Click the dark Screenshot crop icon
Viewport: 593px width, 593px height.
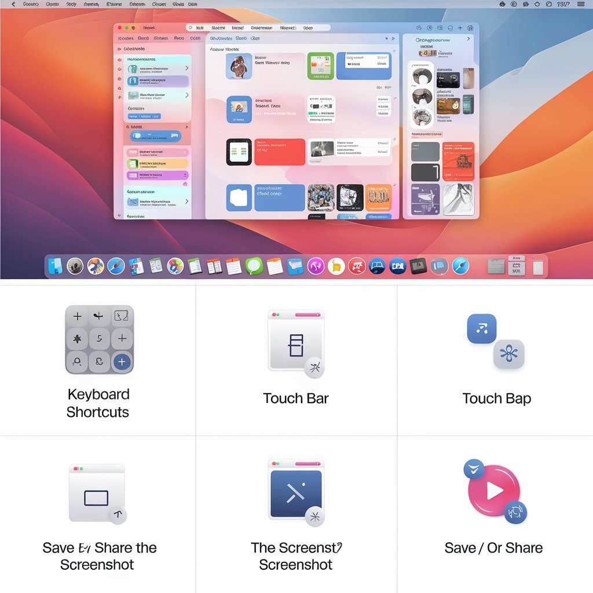295,491
